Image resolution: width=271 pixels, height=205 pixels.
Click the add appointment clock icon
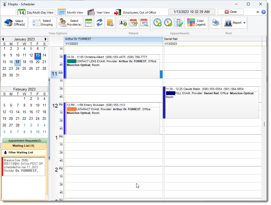[158, 23]
